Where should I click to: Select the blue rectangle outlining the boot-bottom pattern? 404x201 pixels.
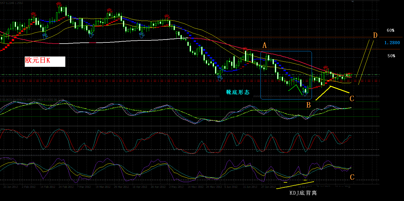(286, 75)
